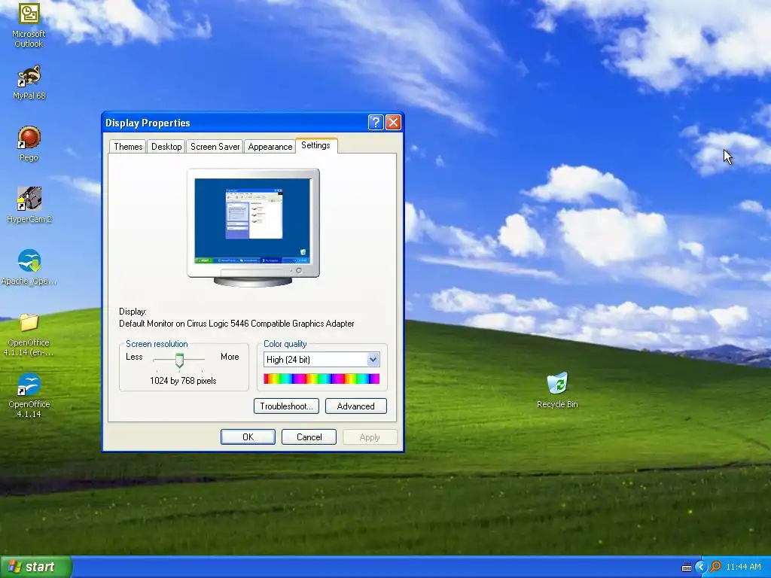Open Advanced display settings
The height and width of the screenshot is (578, 771).
[x=356, y=406]
